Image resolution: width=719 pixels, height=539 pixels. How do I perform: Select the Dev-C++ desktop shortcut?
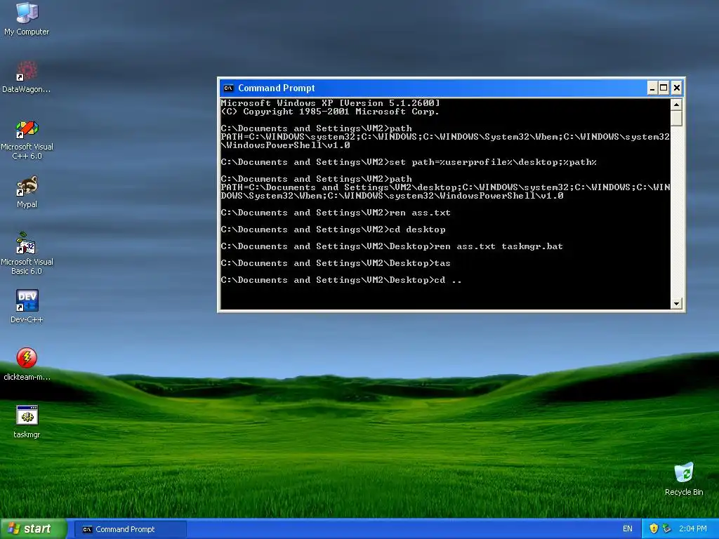(x=27, y=306)
